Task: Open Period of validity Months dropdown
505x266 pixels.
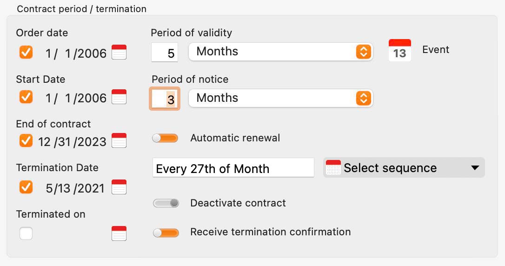Action: coord(280,52)
